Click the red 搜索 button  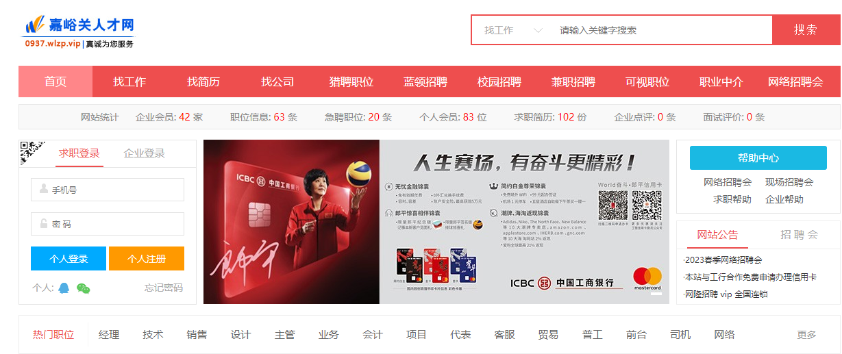pyautogui.click(x=806, y=30)
